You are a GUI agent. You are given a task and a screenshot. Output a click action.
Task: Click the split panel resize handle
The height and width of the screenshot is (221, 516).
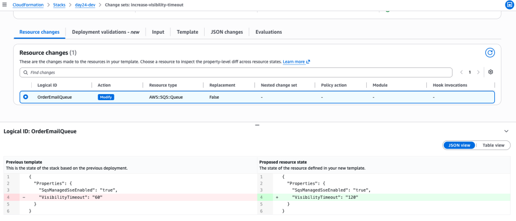pyautogui.click(x=257, y=125)
